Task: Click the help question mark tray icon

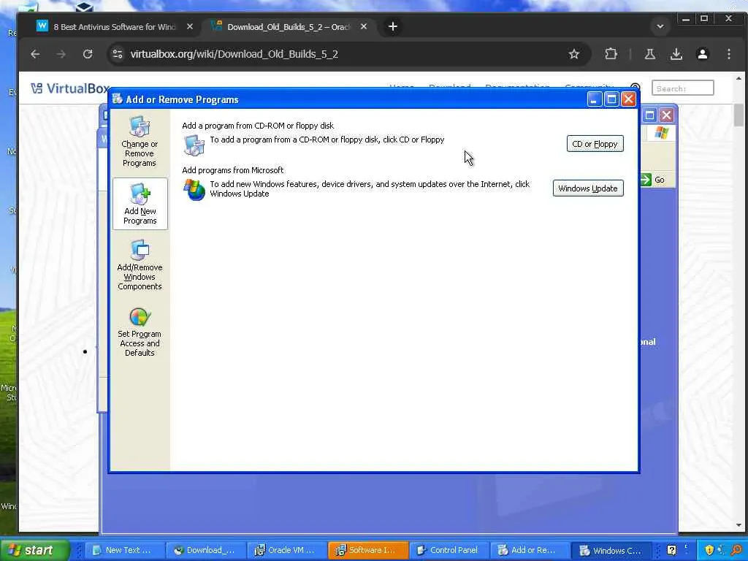Action: pos(671,550)
